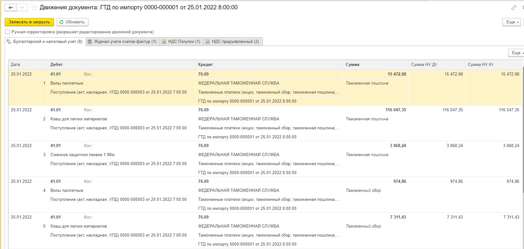Click the Сумма column header
Image resolution: width=524 pixels, height=249 pixels.
[x=375, y=65]
